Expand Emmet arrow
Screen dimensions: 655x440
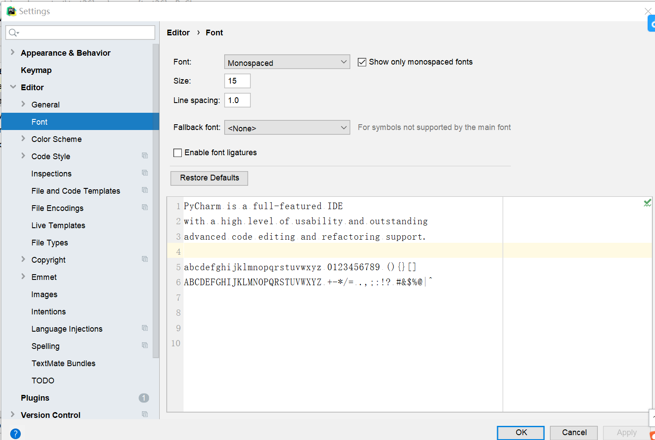23,276
